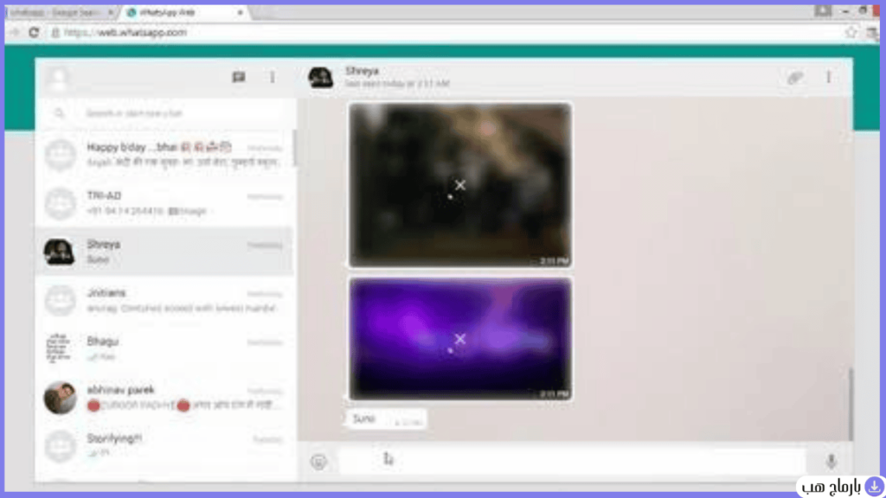Open the Happy b'day ...bhai chat

coord(164,154)
